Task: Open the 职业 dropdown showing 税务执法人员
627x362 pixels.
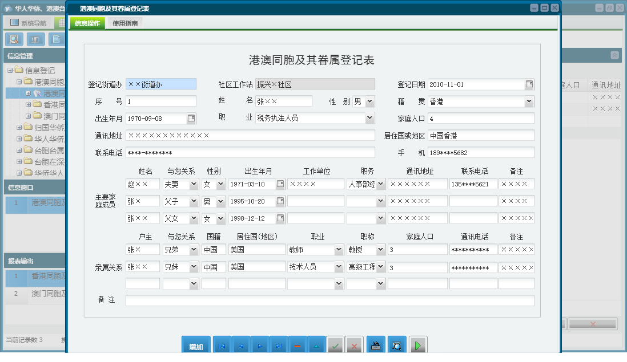Action: (x=370, y=118)
